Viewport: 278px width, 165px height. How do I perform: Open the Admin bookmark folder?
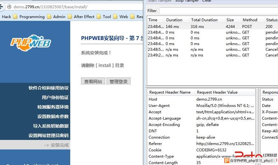pos(57,16)
